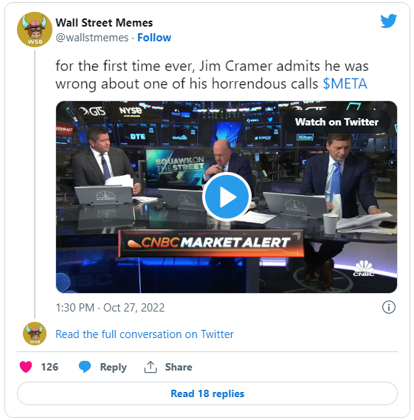Open the @wallstmemes handle link
This screenshot has width=414, height=420.
click(x=92, y=38)
